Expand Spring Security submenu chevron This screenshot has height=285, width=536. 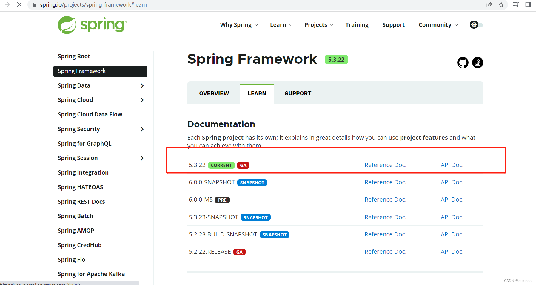coord(142,129)
